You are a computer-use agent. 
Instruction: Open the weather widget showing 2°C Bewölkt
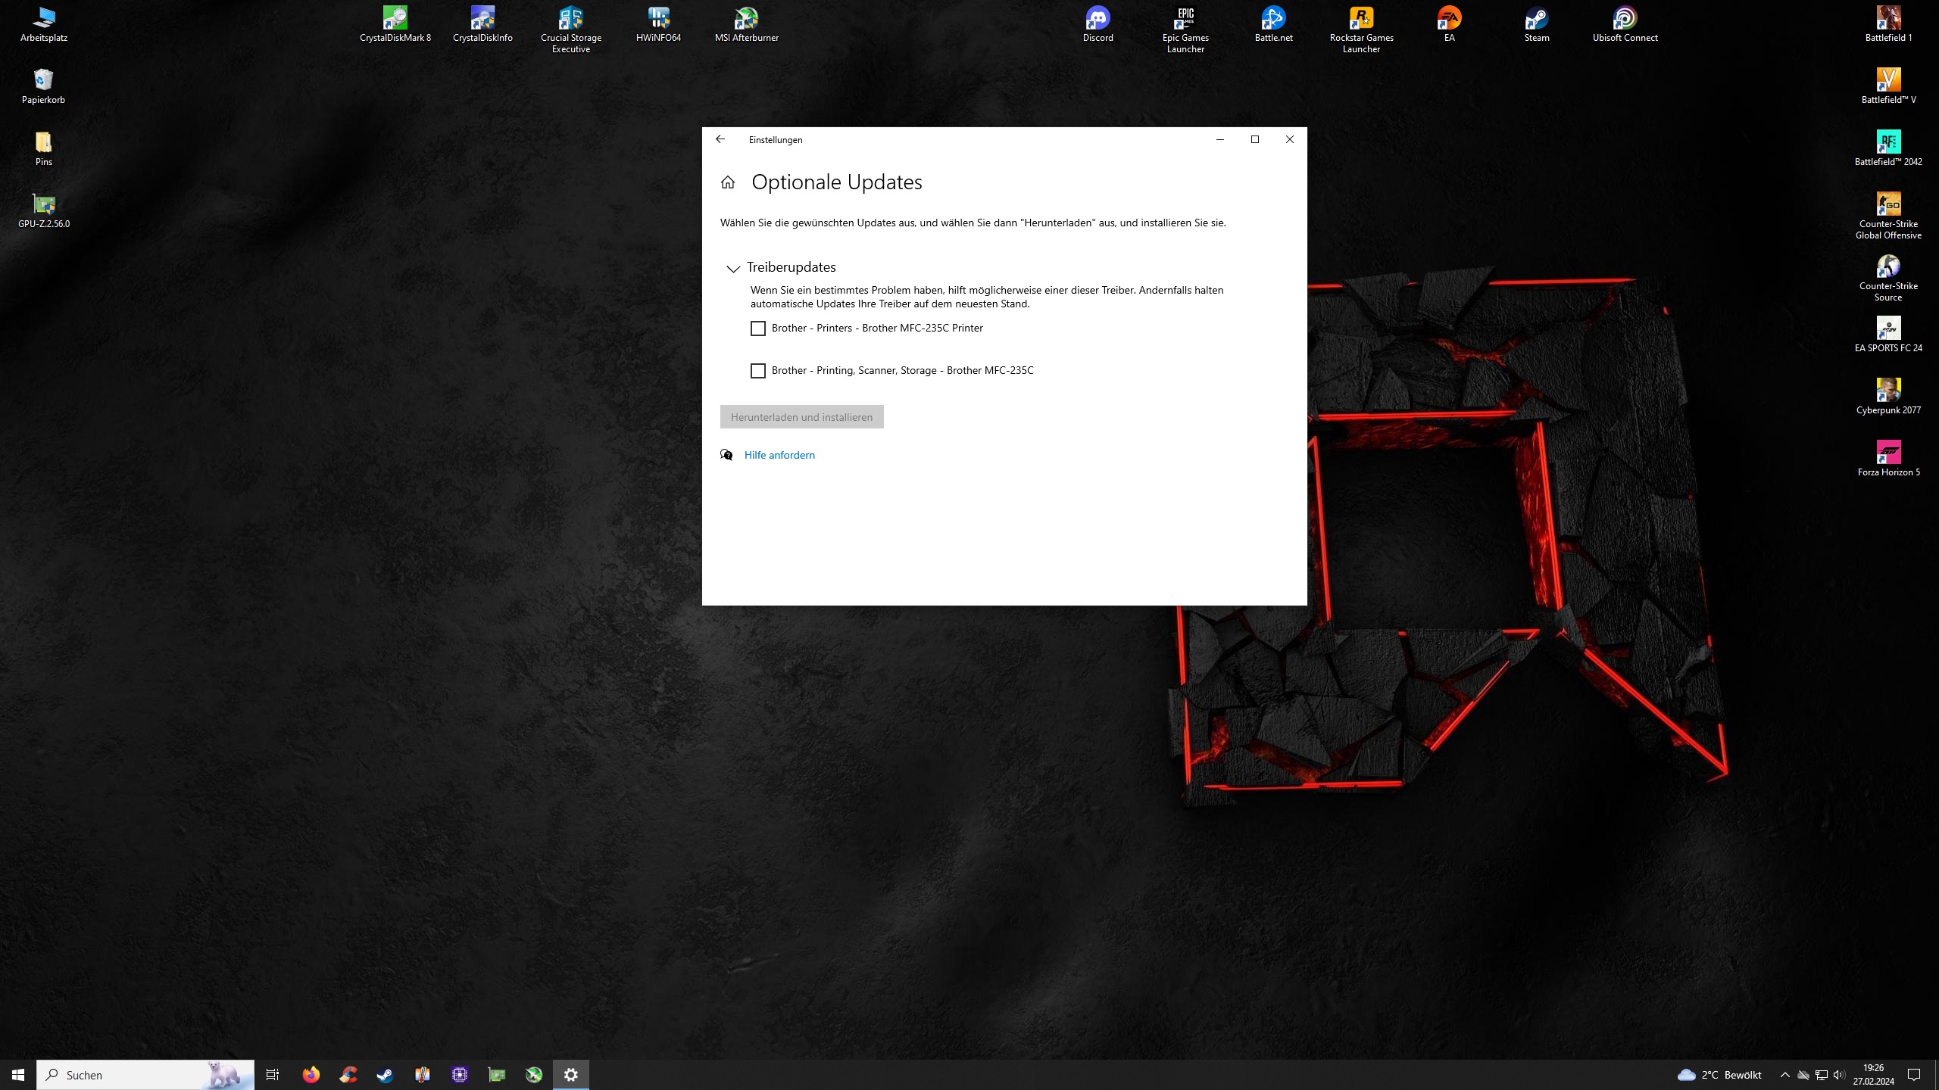click(x=1719, y=1075)
